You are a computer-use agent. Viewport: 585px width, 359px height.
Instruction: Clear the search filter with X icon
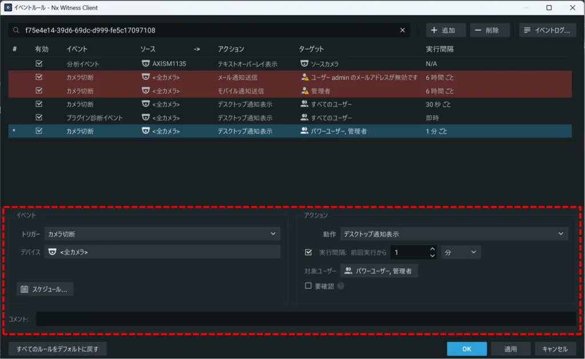click(x=402, y=30)
